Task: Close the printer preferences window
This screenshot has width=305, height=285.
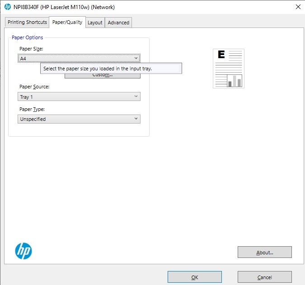Action: point(298,7)
